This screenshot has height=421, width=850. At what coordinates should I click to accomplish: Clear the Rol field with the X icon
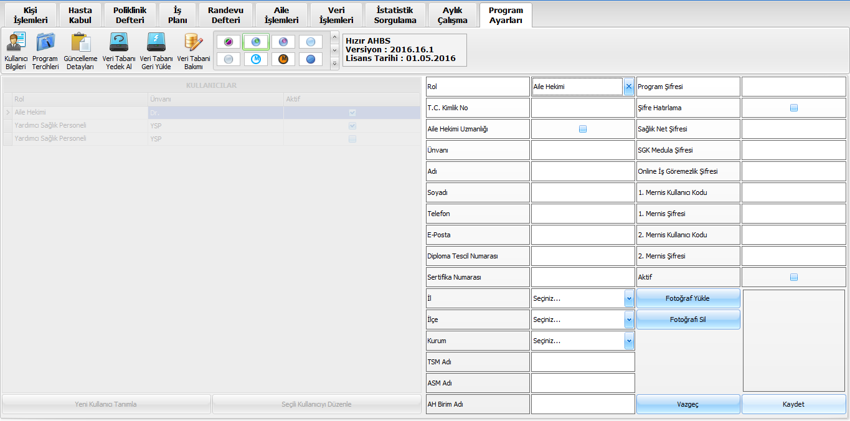[x=628, y=87]
